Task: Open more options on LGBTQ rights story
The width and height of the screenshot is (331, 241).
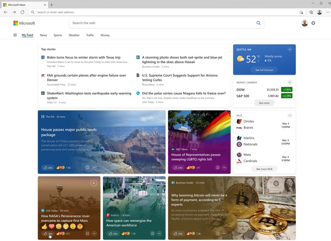Action: click(224, 168)
